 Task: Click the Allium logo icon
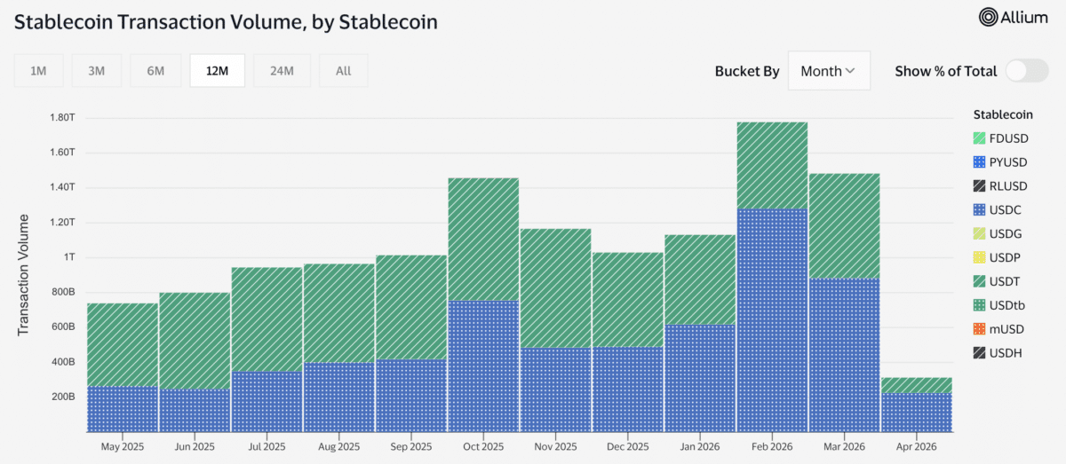pyautogui.click(x=989, y=17)
